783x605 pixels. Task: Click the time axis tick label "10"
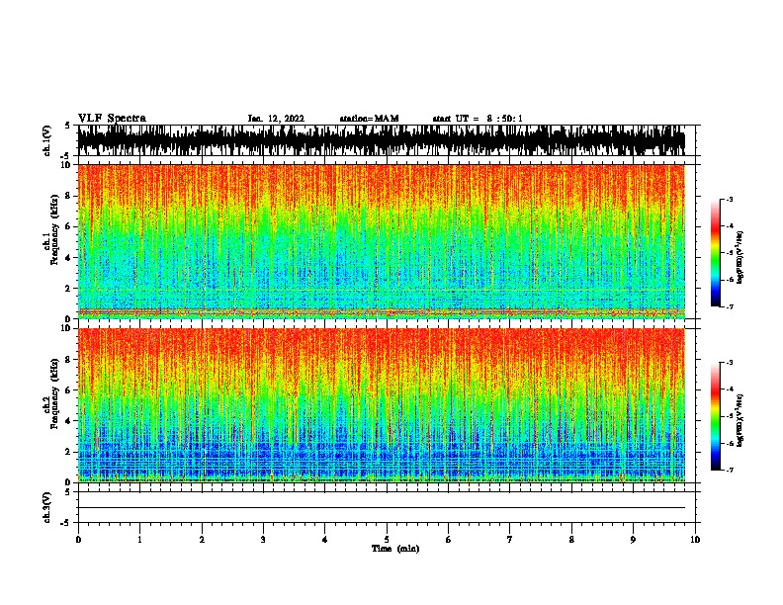click(695, 540)
